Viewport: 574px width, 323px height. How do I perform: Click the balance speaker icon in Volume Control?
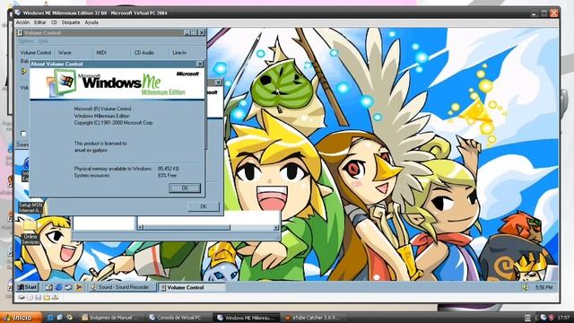[x=24, y=71]
